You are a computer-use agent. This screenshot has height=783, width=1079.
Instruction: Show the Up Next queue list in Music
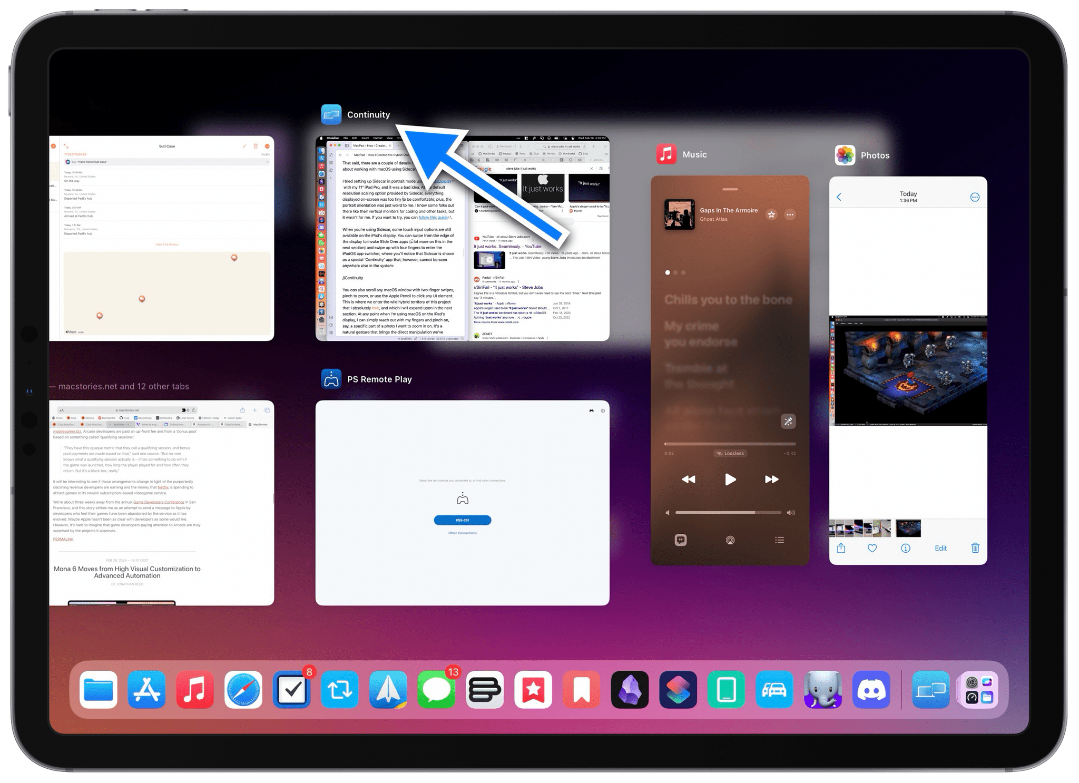780,540
